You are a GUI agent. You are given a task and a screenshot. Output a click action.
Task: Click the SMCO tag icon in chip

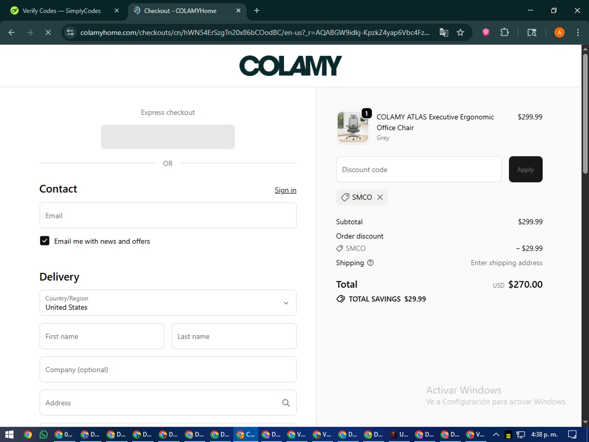coord(345,197)
